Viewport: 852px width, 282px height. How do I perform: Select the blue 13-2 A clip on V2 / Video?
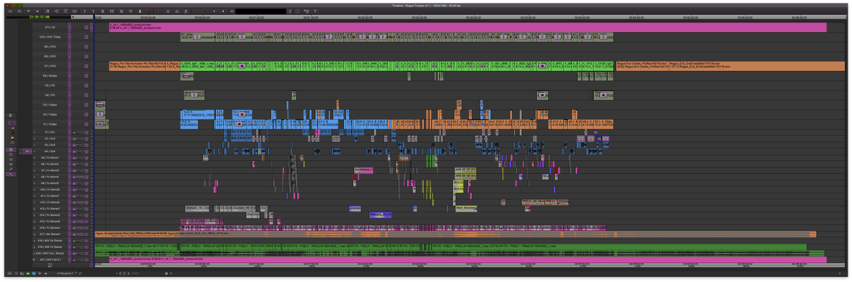click(197, 114)
